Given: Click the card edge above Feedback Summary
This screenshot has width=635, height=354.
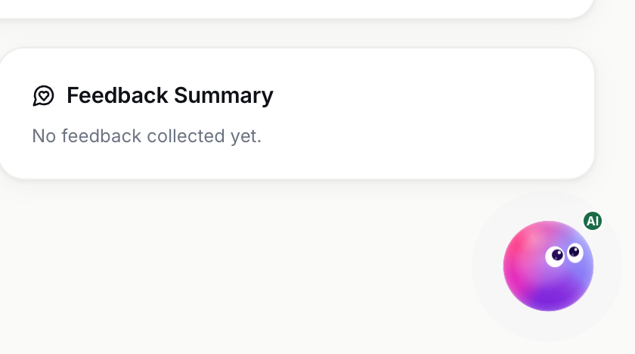Looking at the screenshot, I should click(x=297, y=49).
